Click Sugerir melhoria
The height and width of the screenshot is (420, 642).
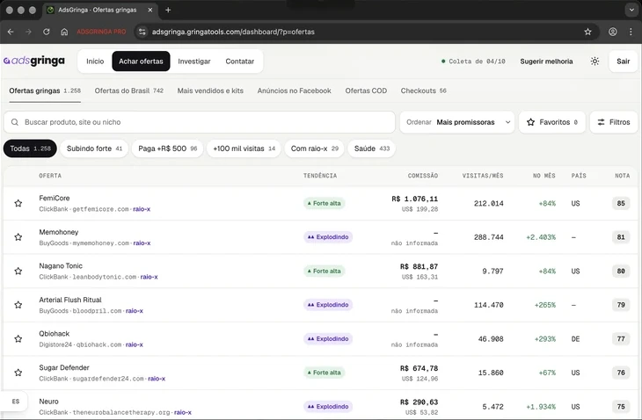[x=546, y=62]
